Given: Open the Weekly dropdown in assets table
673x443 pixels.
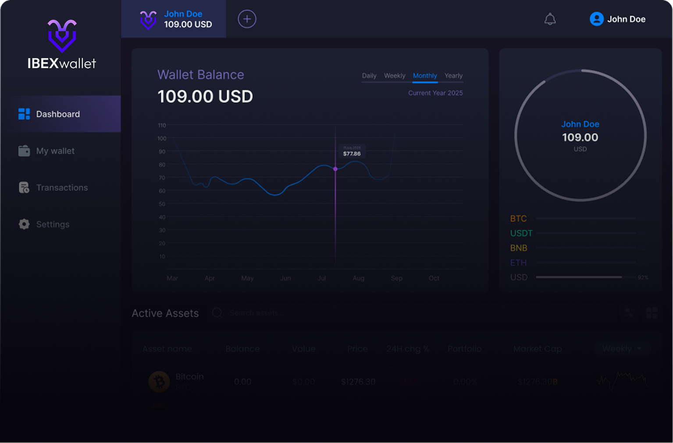Looking at the screenshot, I should click(x=622, y=349).
